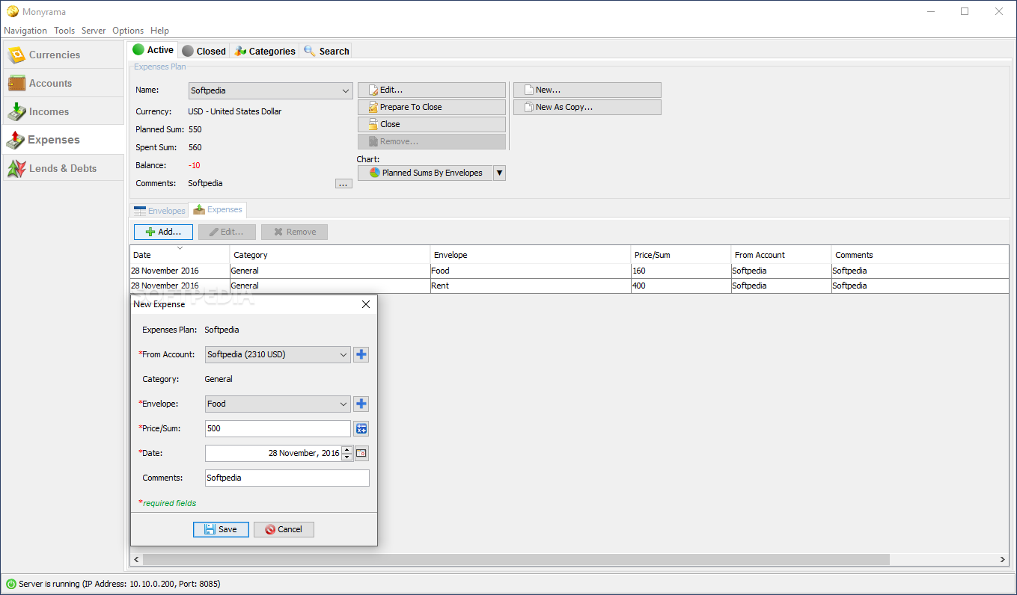This screenshot has width=1017, height=595.
Task: Click Prepare To Close button
Action: pos(432,107)
